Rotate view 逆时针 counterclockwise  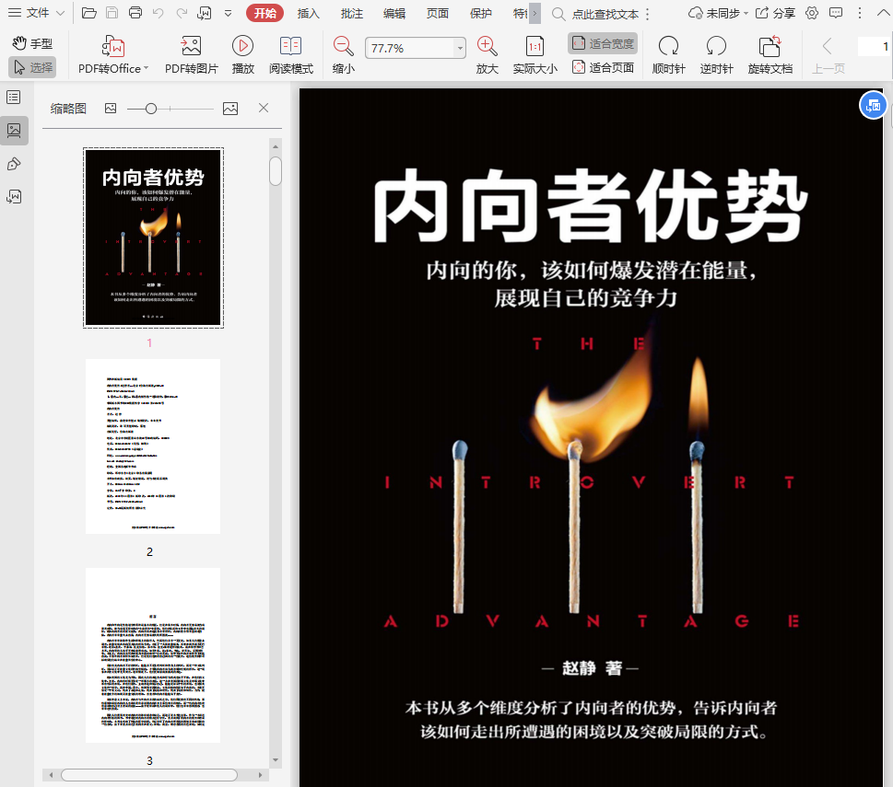pyautogui.click(x=716, y=54)
